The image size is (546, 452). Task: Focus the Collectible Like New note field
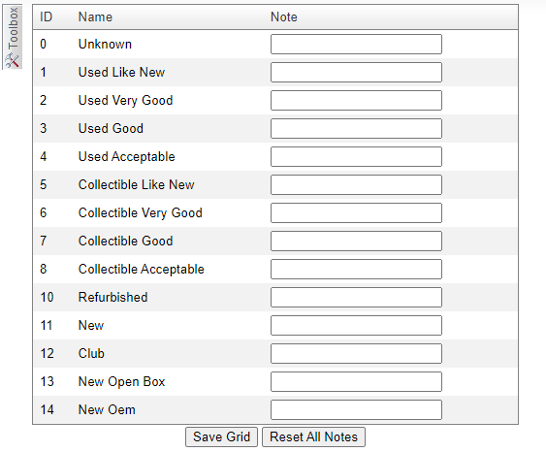356,185
